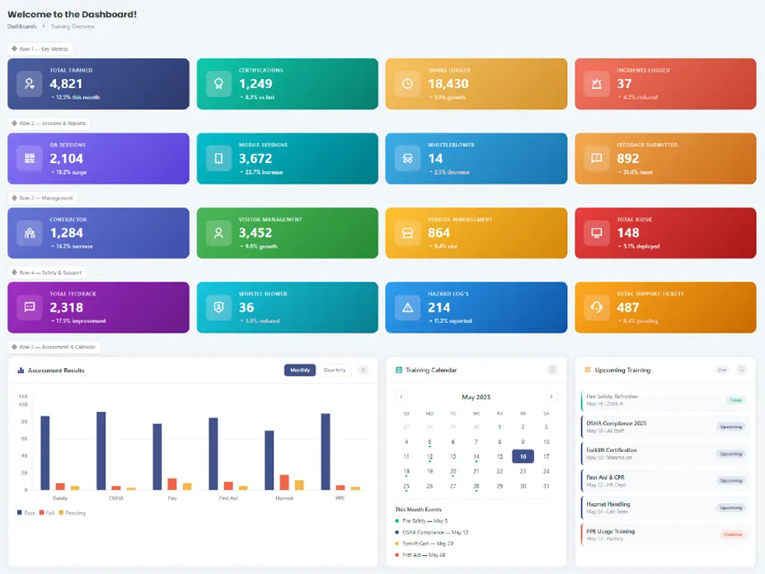Click the Contractor group icon
Viewport: 765px width, 574px height.
coord(30,233)
